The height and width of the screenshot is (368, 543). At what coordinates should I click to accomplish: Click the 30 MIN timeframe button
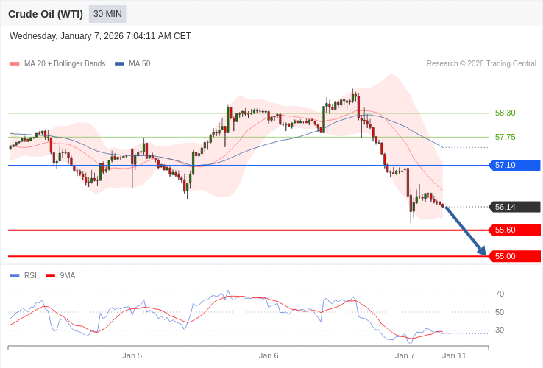pyautogui.click(x=107, y=14)
